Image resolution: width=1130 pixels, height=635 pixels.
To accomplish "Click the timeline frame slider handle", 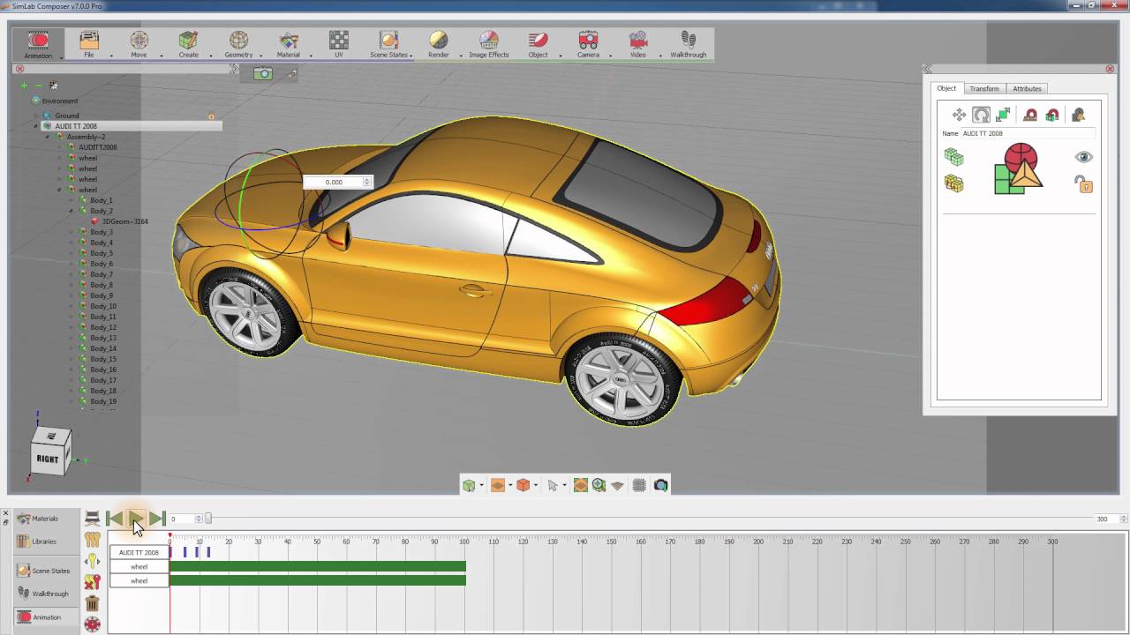I will (x=208, y=519).
